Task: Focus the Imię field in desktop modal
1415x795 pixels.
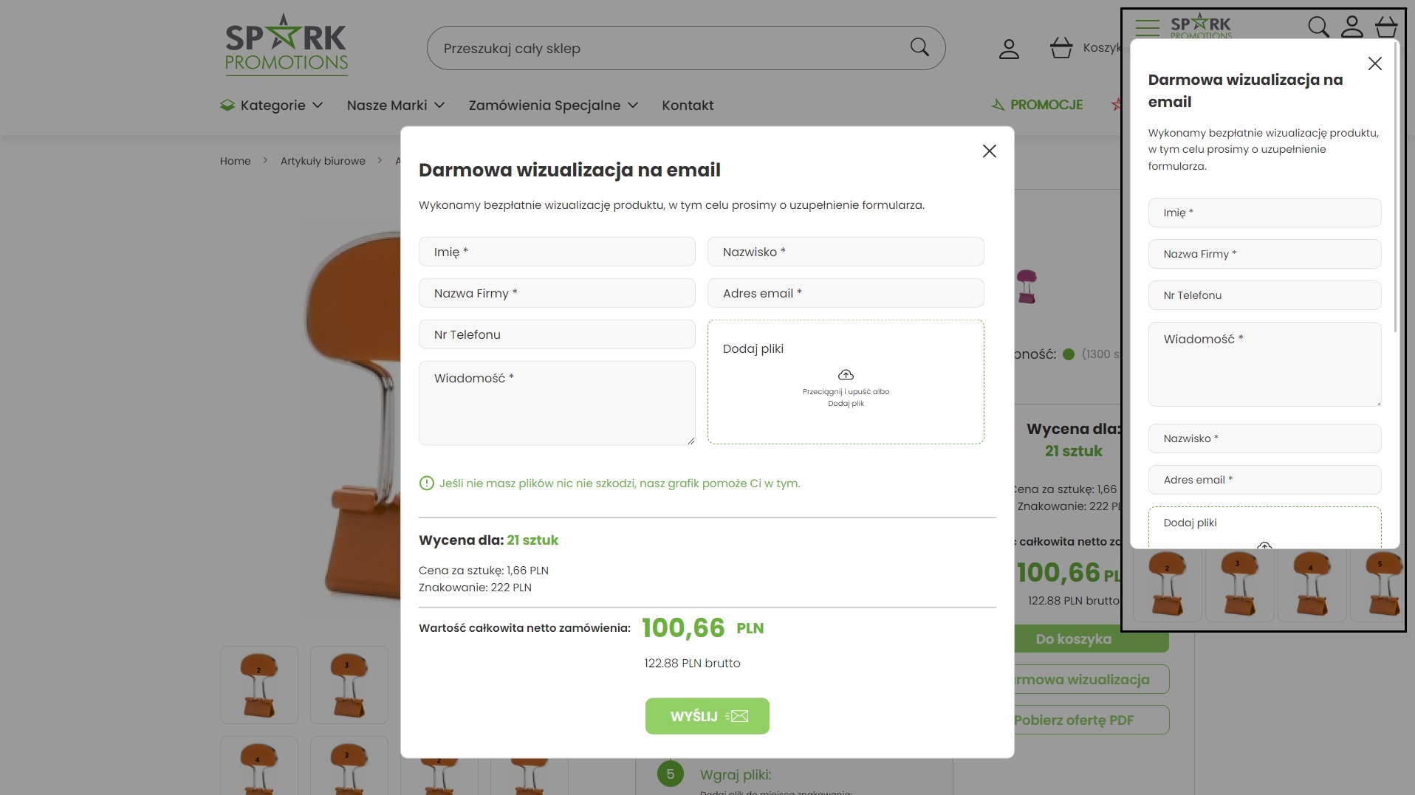Action: tap(557, 252)
